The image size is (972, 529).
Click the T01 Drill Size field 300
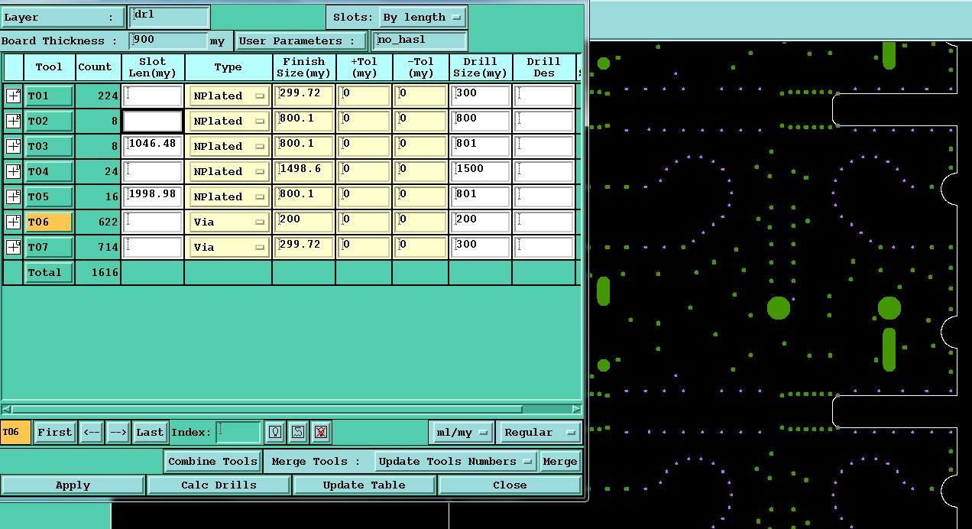481,96
